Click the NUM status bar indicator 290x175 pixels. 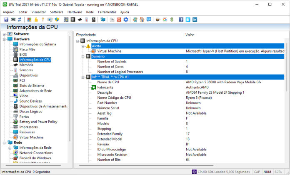pos(267,172)
